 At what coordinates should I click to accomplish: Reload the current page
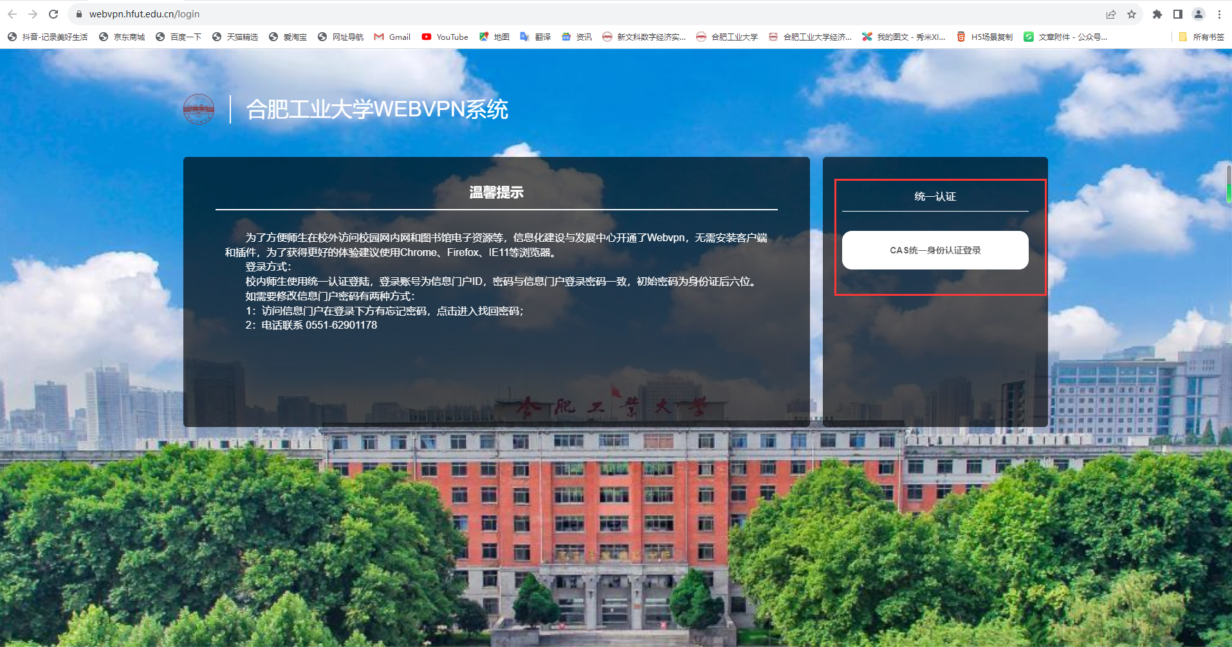point(53,14)
